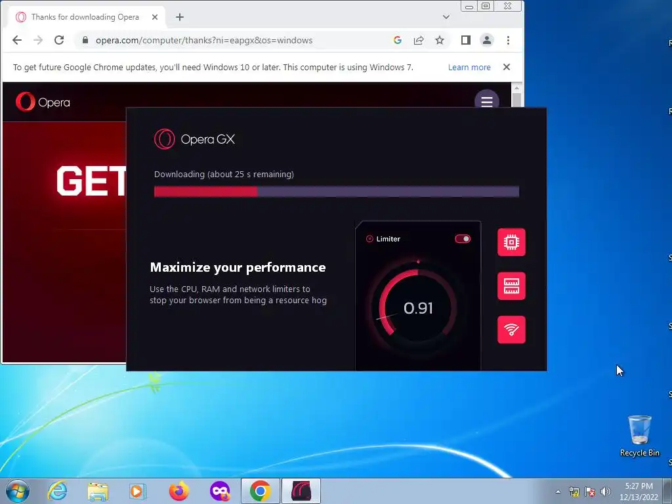Select the Thanks for downloading Opera tab

87,17
